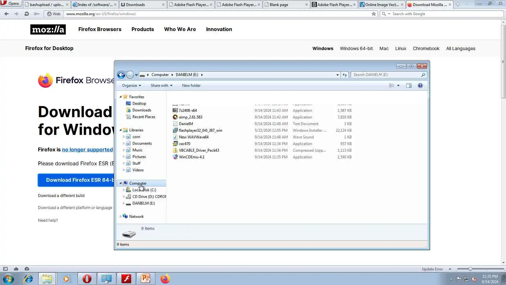
Task: Expand the Documents library node
Action: pos(124,143)
